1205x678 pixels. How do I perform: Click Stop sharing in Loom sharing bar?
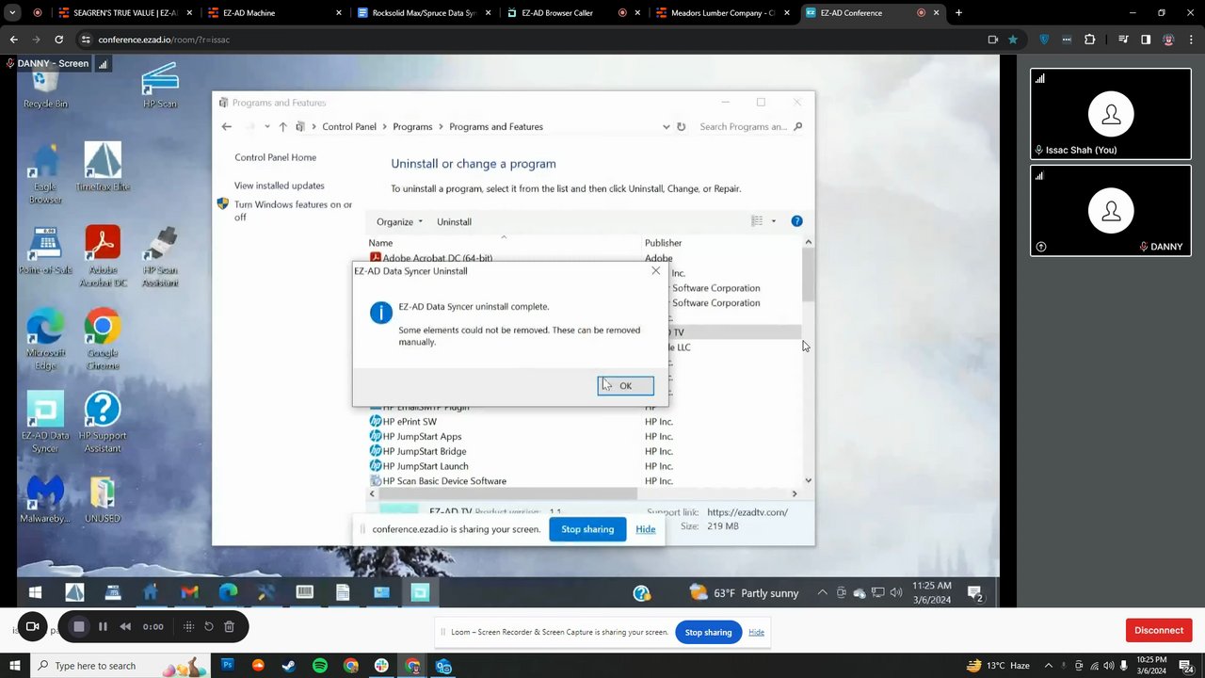coord(708,632)
